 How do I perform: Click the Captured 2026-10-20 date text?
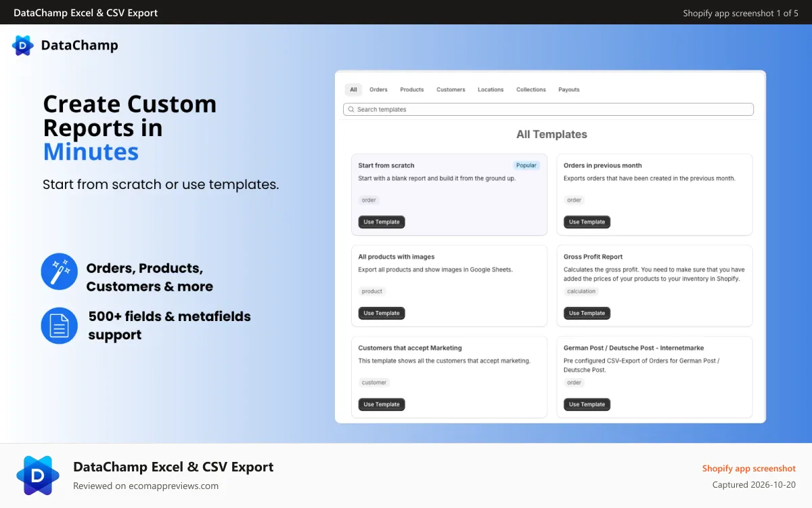tap(754, 485)
